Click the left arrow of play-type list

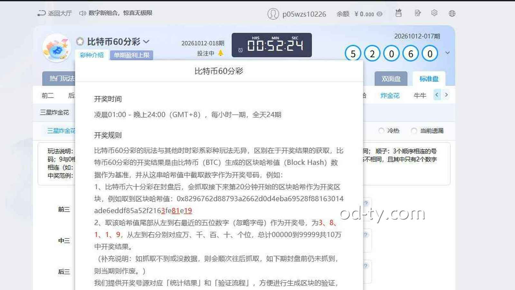(x=437, y=95)
